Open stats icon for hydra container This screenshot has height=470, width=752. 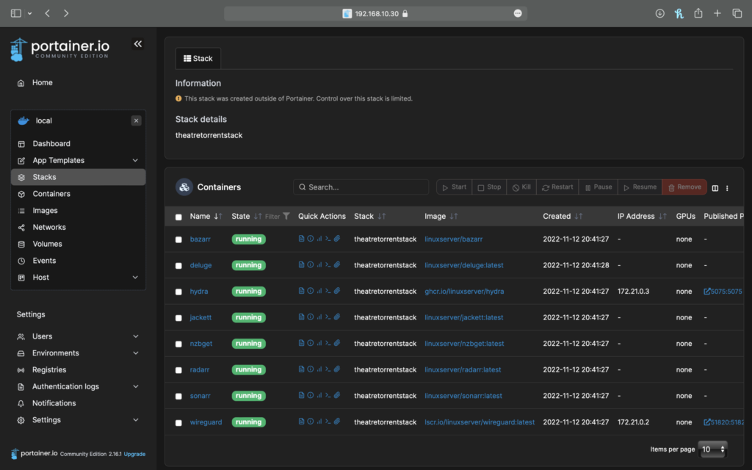pos(319,291)
